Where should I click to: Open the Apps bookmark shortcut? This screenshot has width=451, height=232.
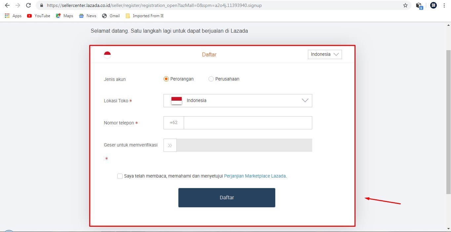(13, 16)
